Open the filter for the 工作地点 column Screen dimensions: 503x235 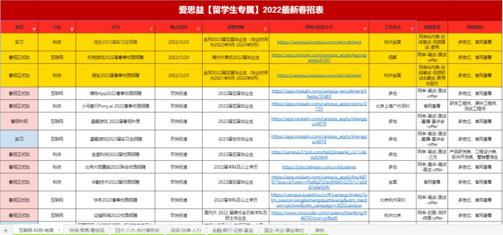point(412,29)
